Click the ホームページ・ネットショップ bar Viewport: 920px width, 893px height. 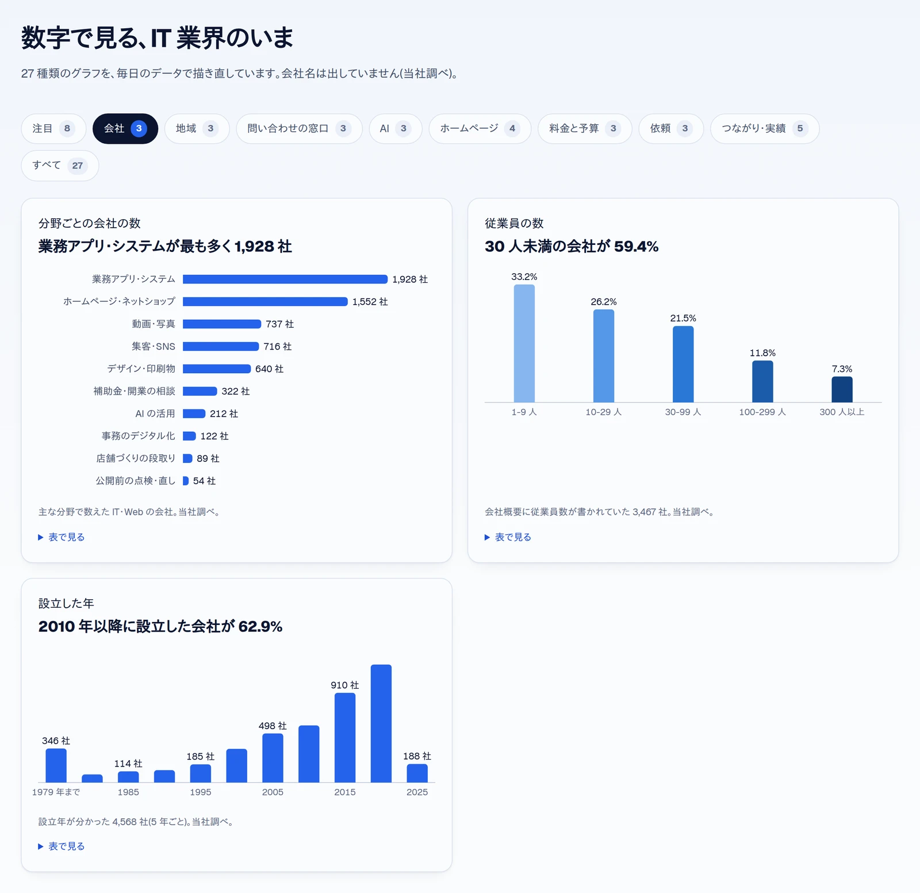pyautogui.click(x=265, y=302)
